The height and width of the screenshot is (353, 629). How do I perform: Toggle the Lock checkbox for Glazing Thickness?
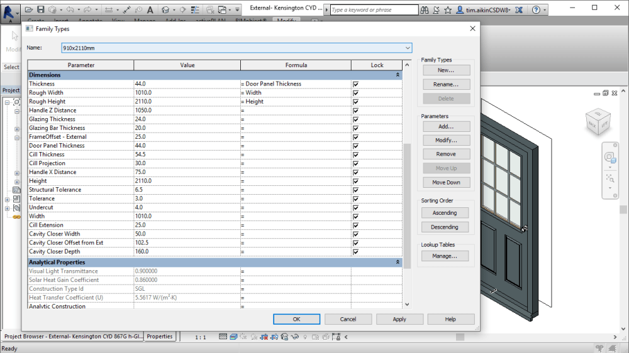[x=356, y=119]
